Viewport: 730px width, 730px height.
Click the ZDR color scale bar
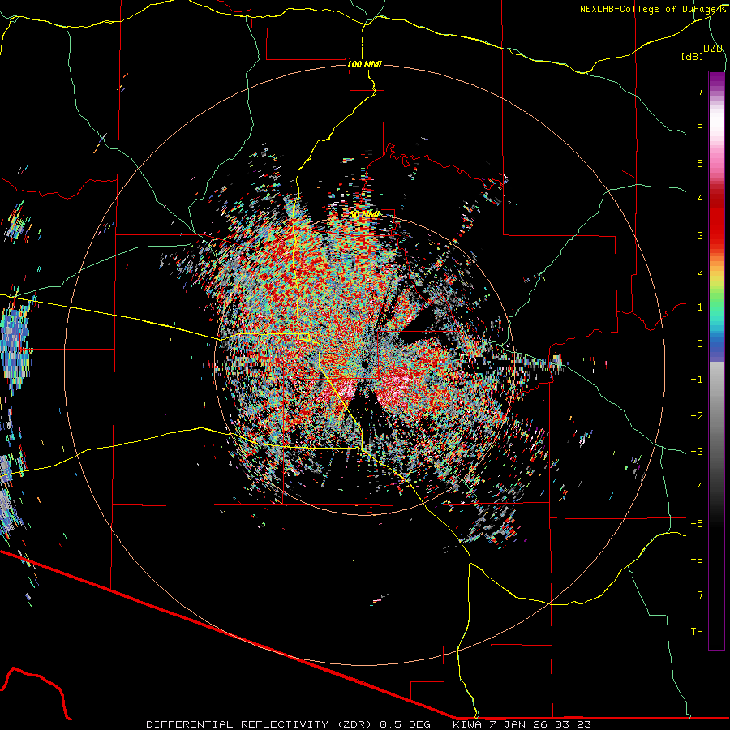click(x=716, y=360)
